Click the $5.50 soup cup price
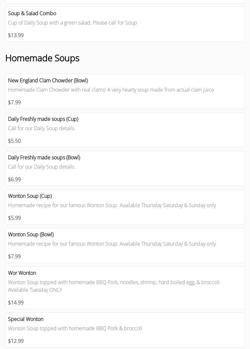The width and height of the screenshot is (250, 349). pos(14,141)
